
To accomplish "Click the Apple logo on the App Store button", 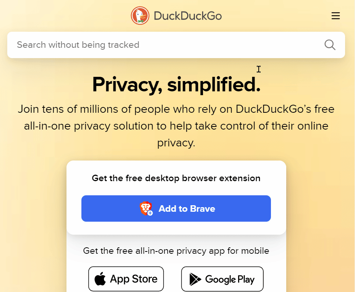I will tap(99, 279).
